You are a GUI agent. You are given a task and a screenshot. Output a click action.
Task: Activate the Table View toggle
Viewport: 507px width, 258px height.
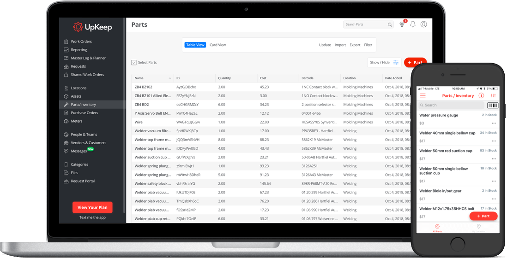click(195, 45)
